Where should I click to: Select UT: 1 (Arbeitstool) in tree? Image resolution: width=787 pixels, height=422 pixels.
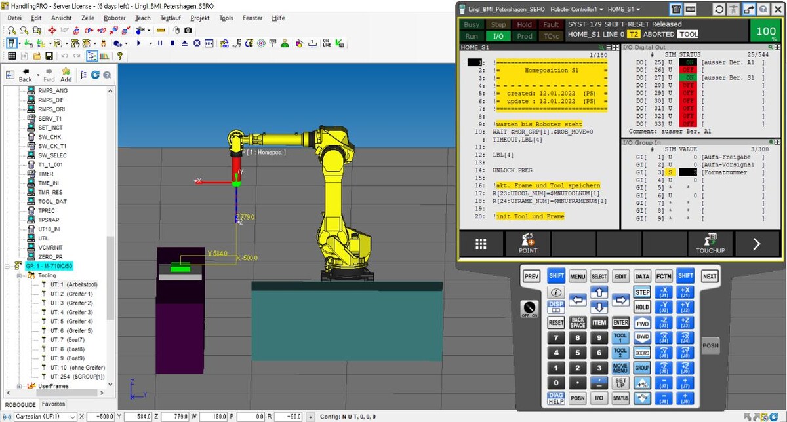coord(73,285)
